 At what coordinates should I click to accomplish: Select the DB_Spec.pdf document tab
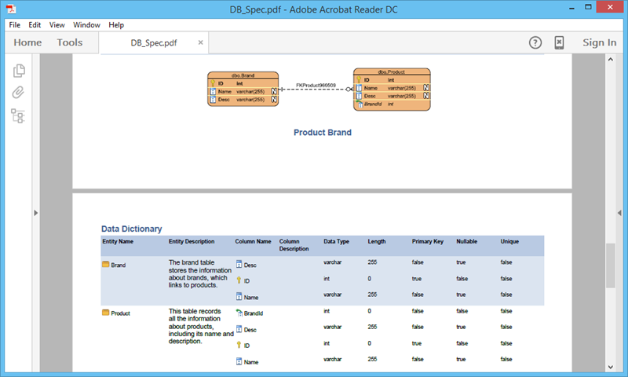pyautogui.click(x=154, y=43)
